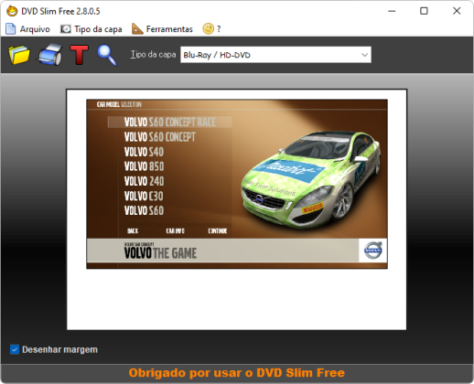The height and width of the screenshot is (384, 474).
Task: Open the Blu-Ray / HD-DVD combo box
Action: 275,55
